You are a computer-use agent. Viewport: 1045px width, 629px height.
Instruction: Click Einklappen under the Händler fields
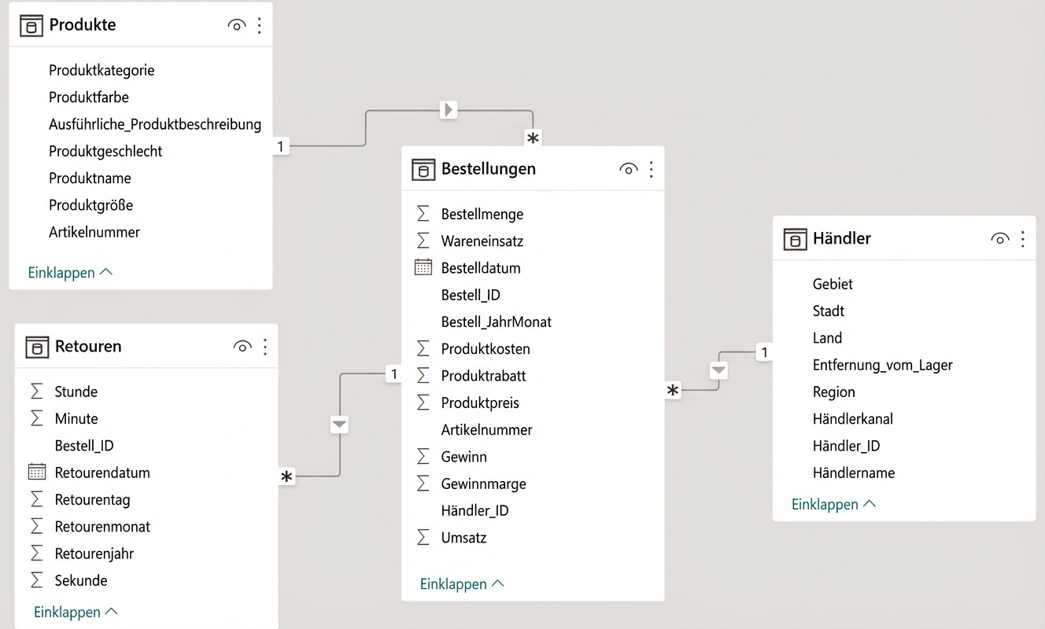pos(826,504)
